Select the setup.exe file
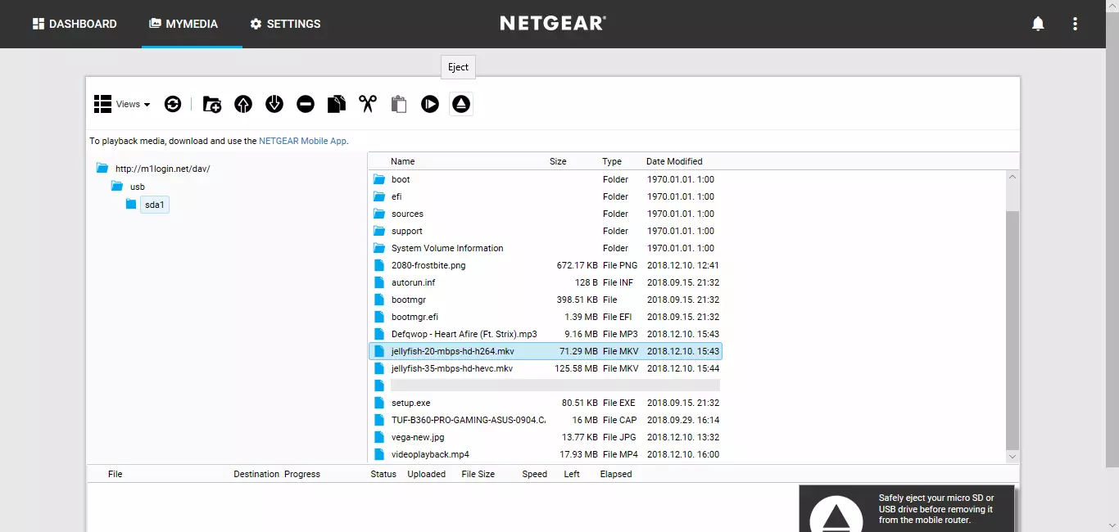 (x=546, y=403)
